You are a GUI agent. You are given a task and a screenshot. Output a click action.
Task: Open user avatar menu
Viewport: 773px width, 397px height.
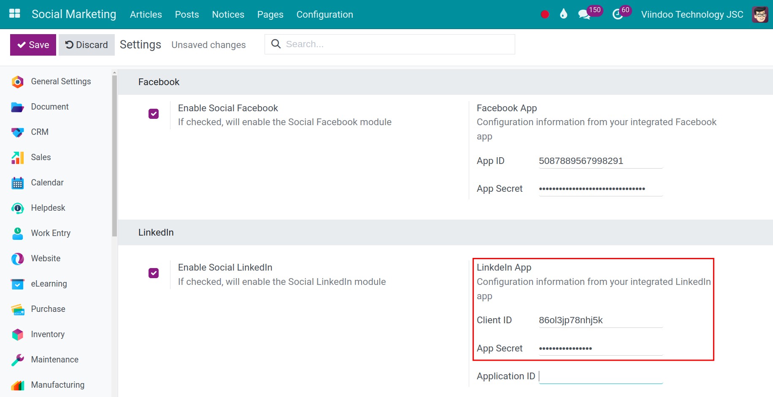760,14
